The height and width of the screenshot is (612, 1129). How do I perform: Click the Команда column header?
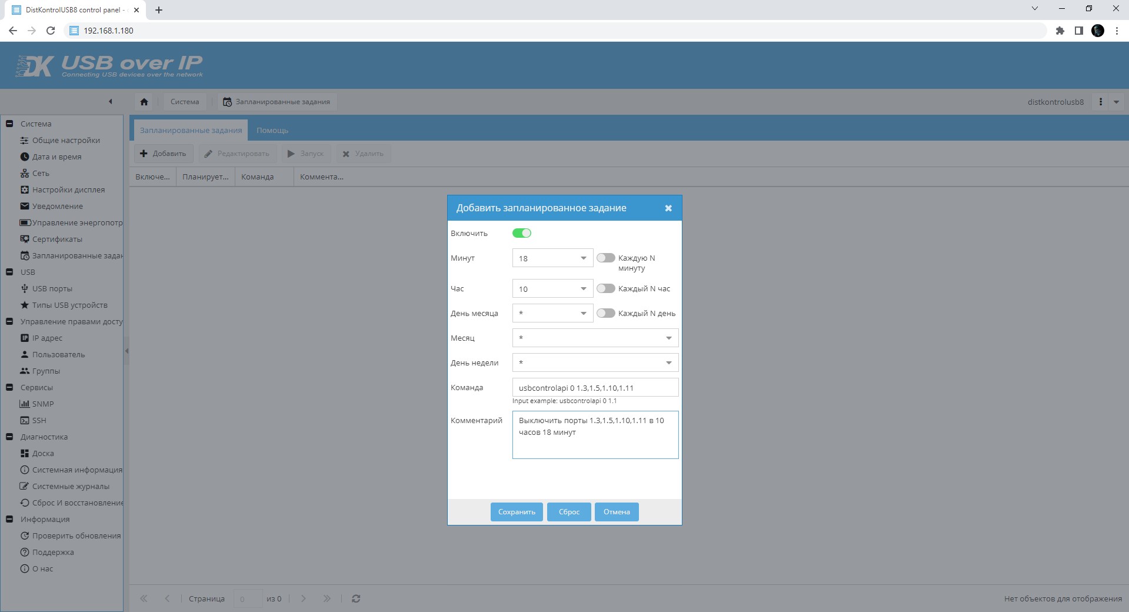coord(264,177)
